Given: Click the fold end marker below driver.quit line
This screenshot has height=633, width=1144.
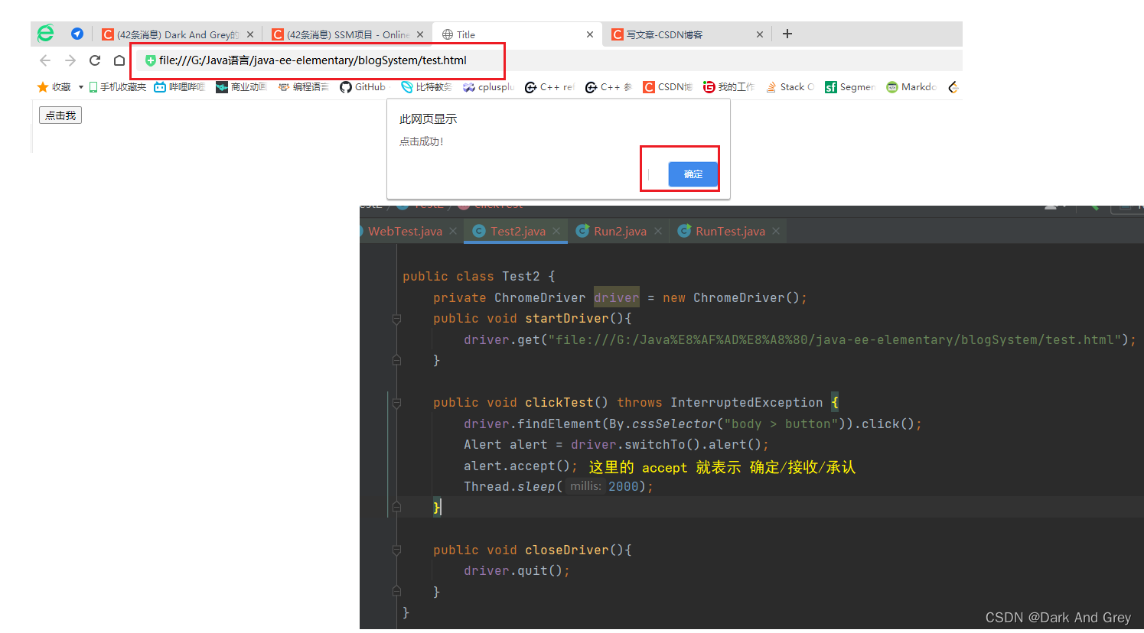Looking at the screenshot, I should [396, 591].
